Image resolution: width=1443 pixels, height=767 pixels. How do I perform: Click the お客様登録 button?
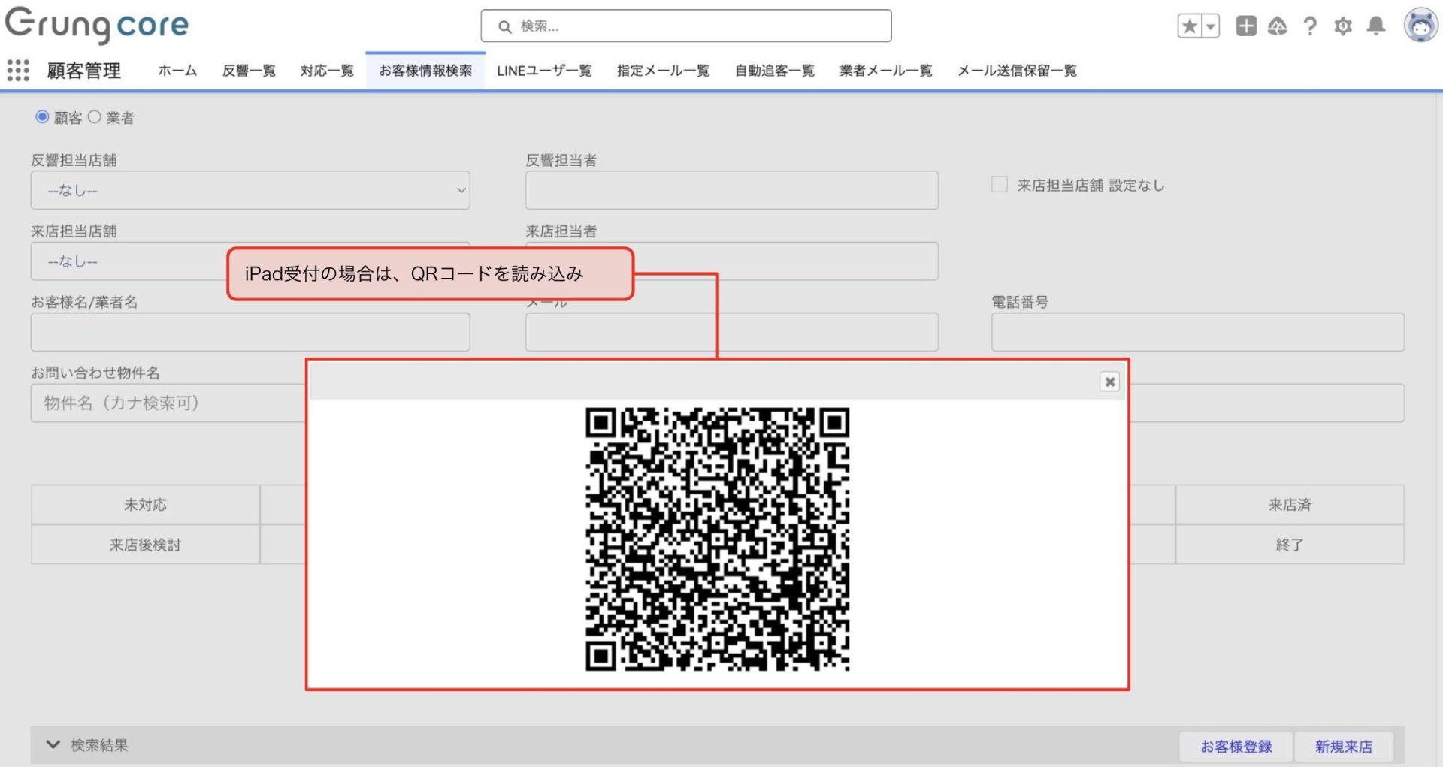coord(1236,747)
